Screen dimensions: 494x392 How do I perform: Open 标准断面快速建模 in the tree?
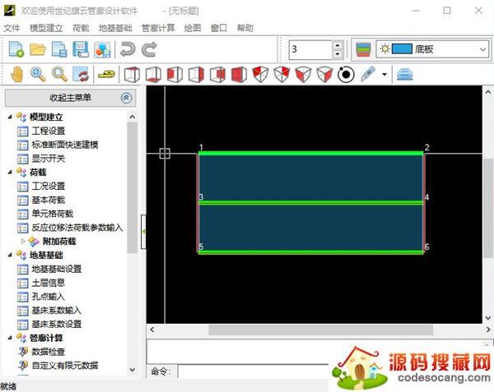click(65, 145)
